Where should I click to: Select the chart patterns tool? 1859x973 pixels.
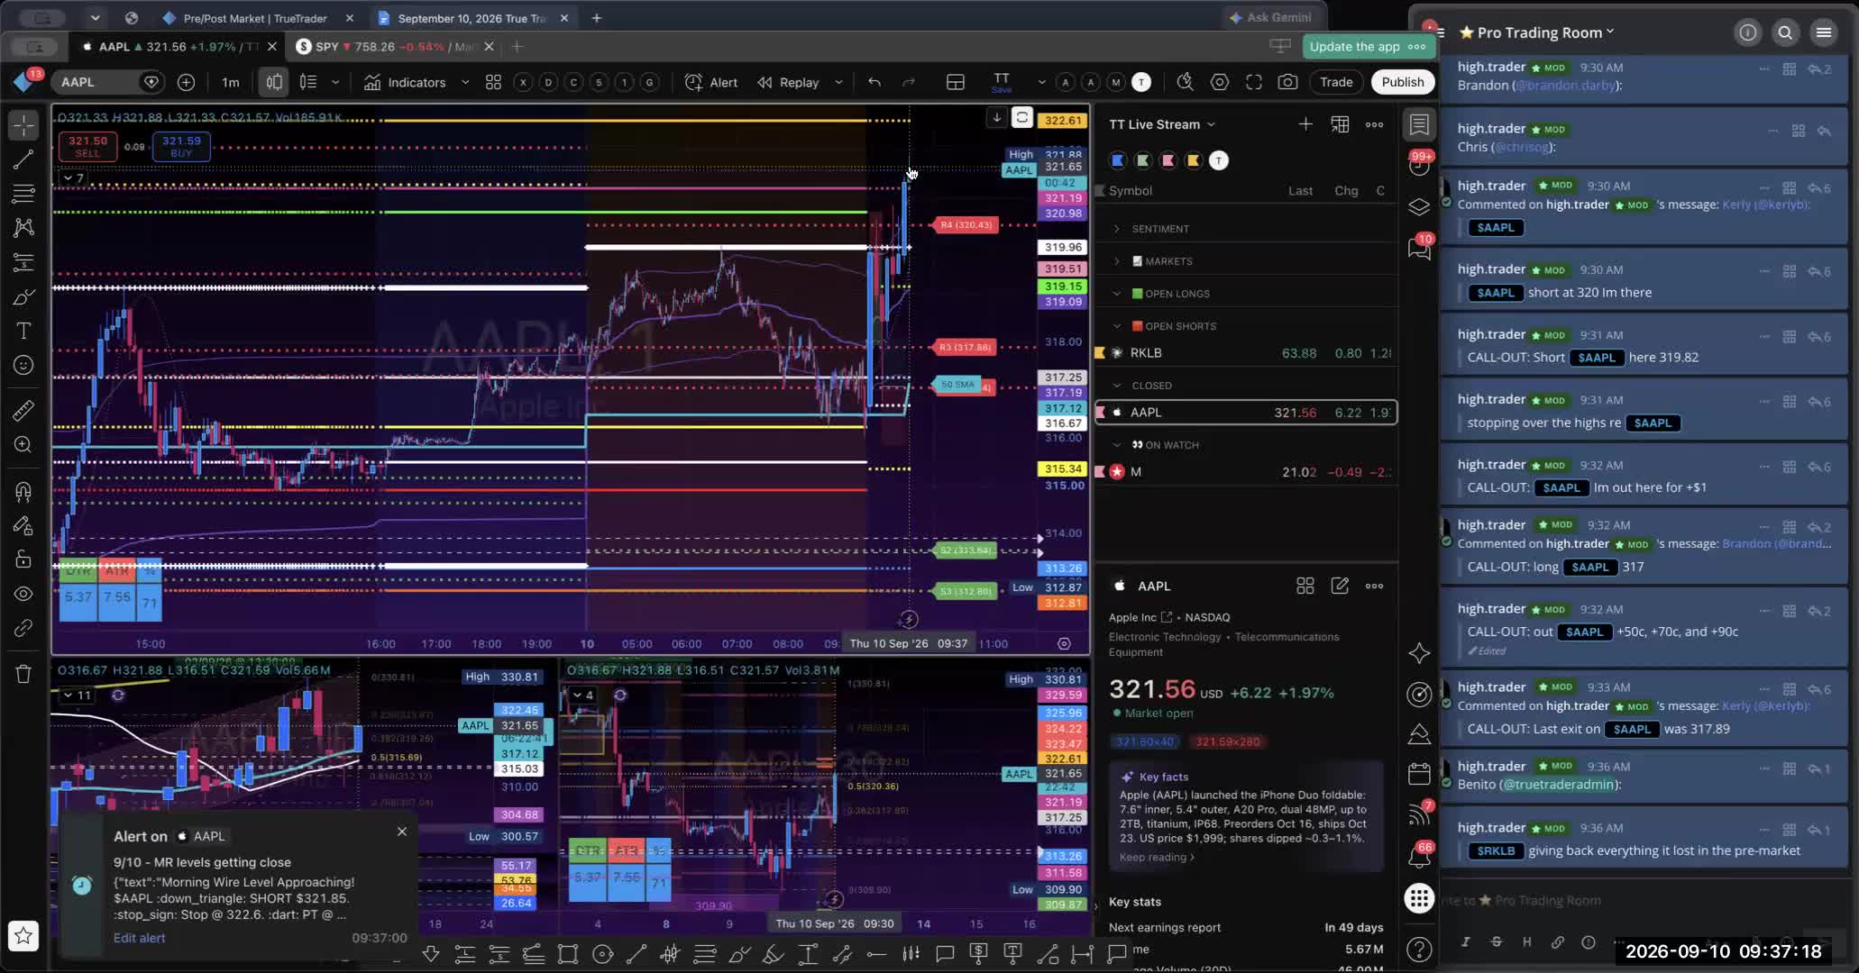[23, 228]
